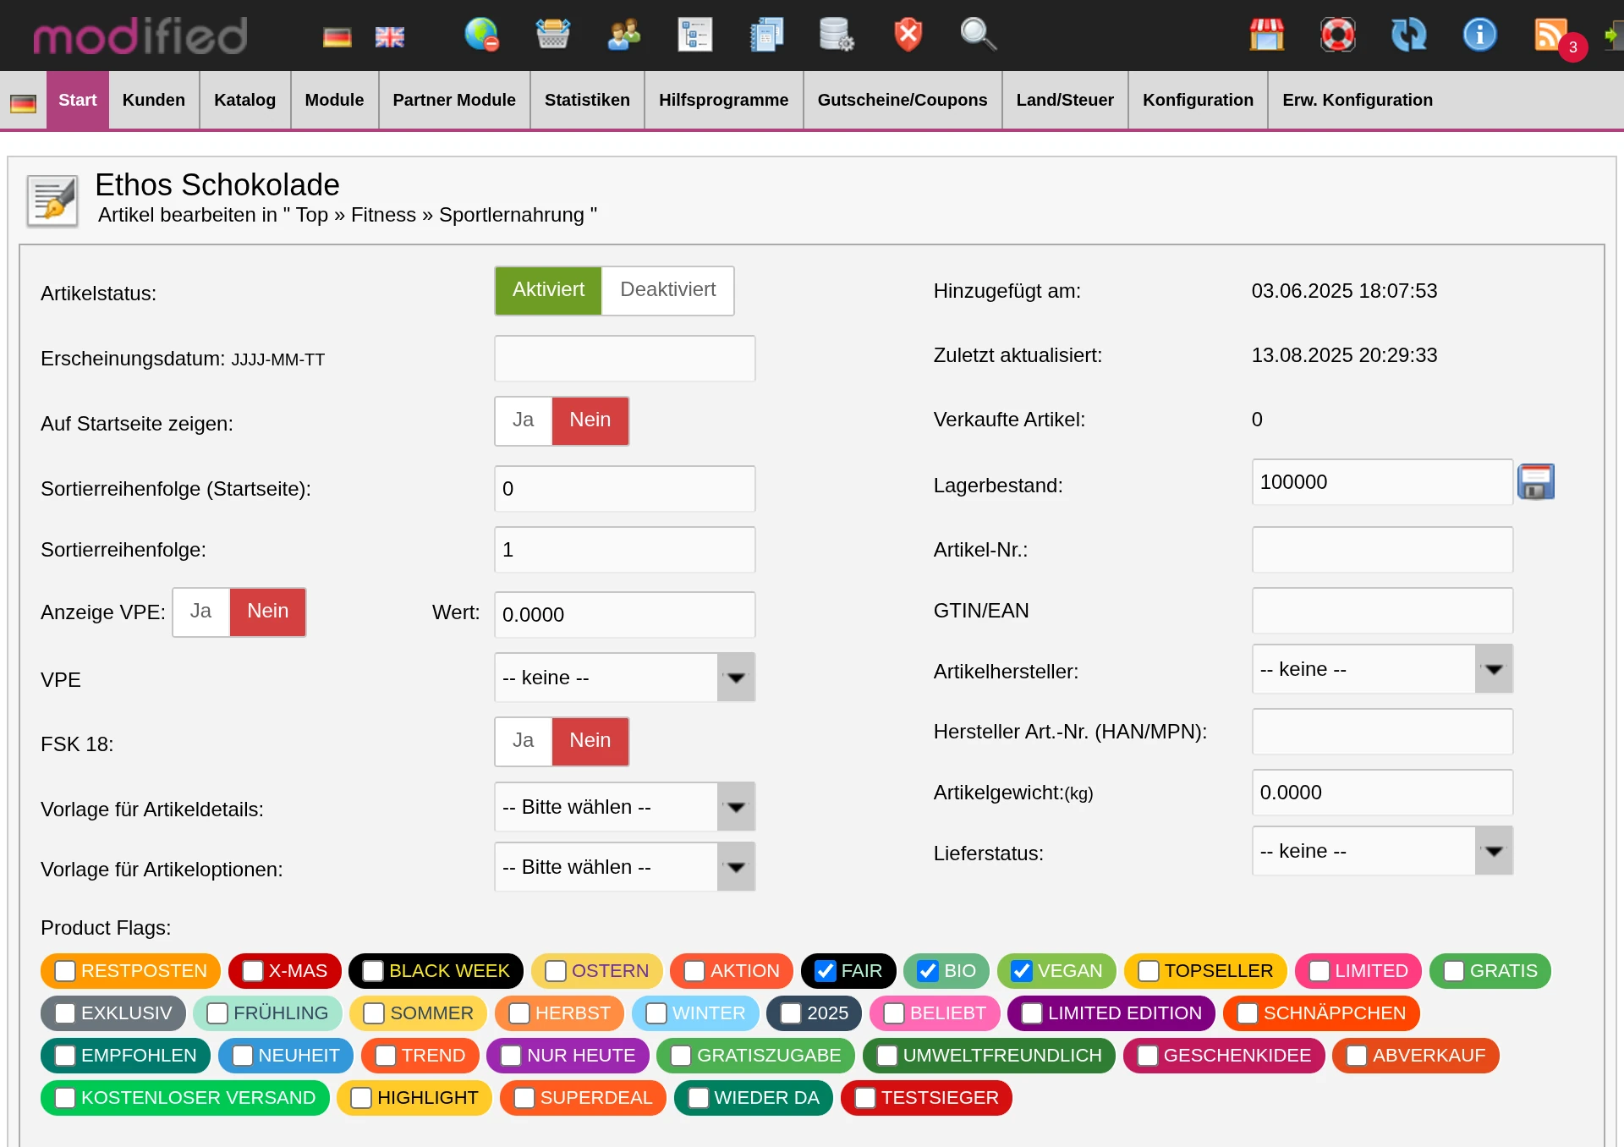This screenshot has height=1147, width=1624.
Task: Set Artikelstatus to Deaktiviert
Action: 667,290
